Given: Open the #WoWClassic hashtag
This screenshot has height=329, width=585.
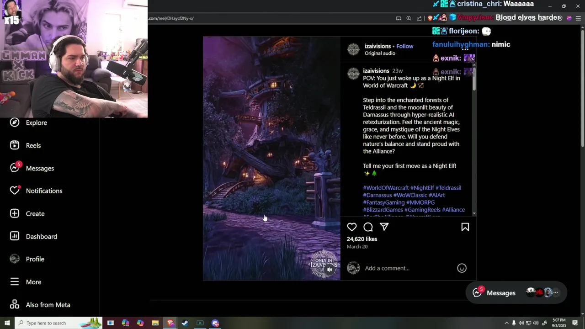Looking at the screenshot, I should click(410, 195).
